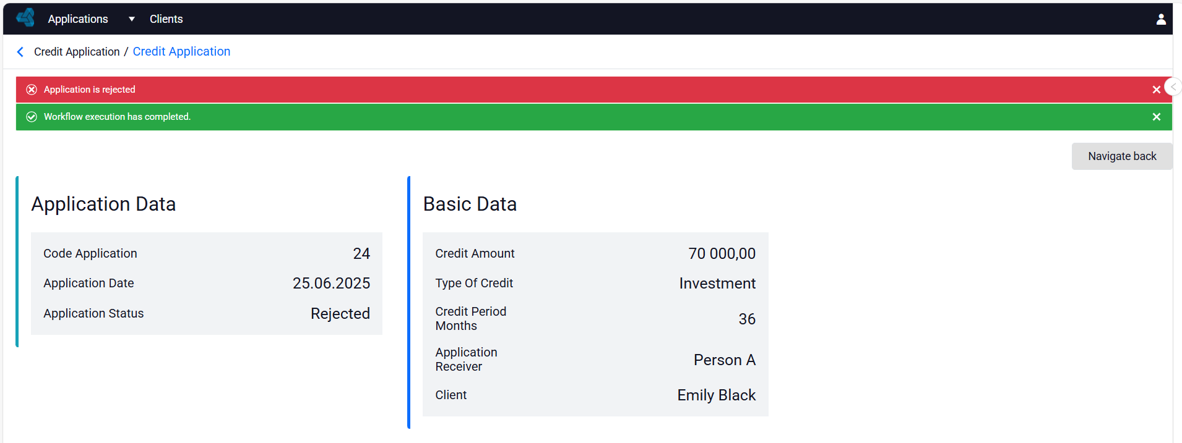
Task: Dismiss the 'Application is rejected' alert
Action: (x=1156, y=90)
